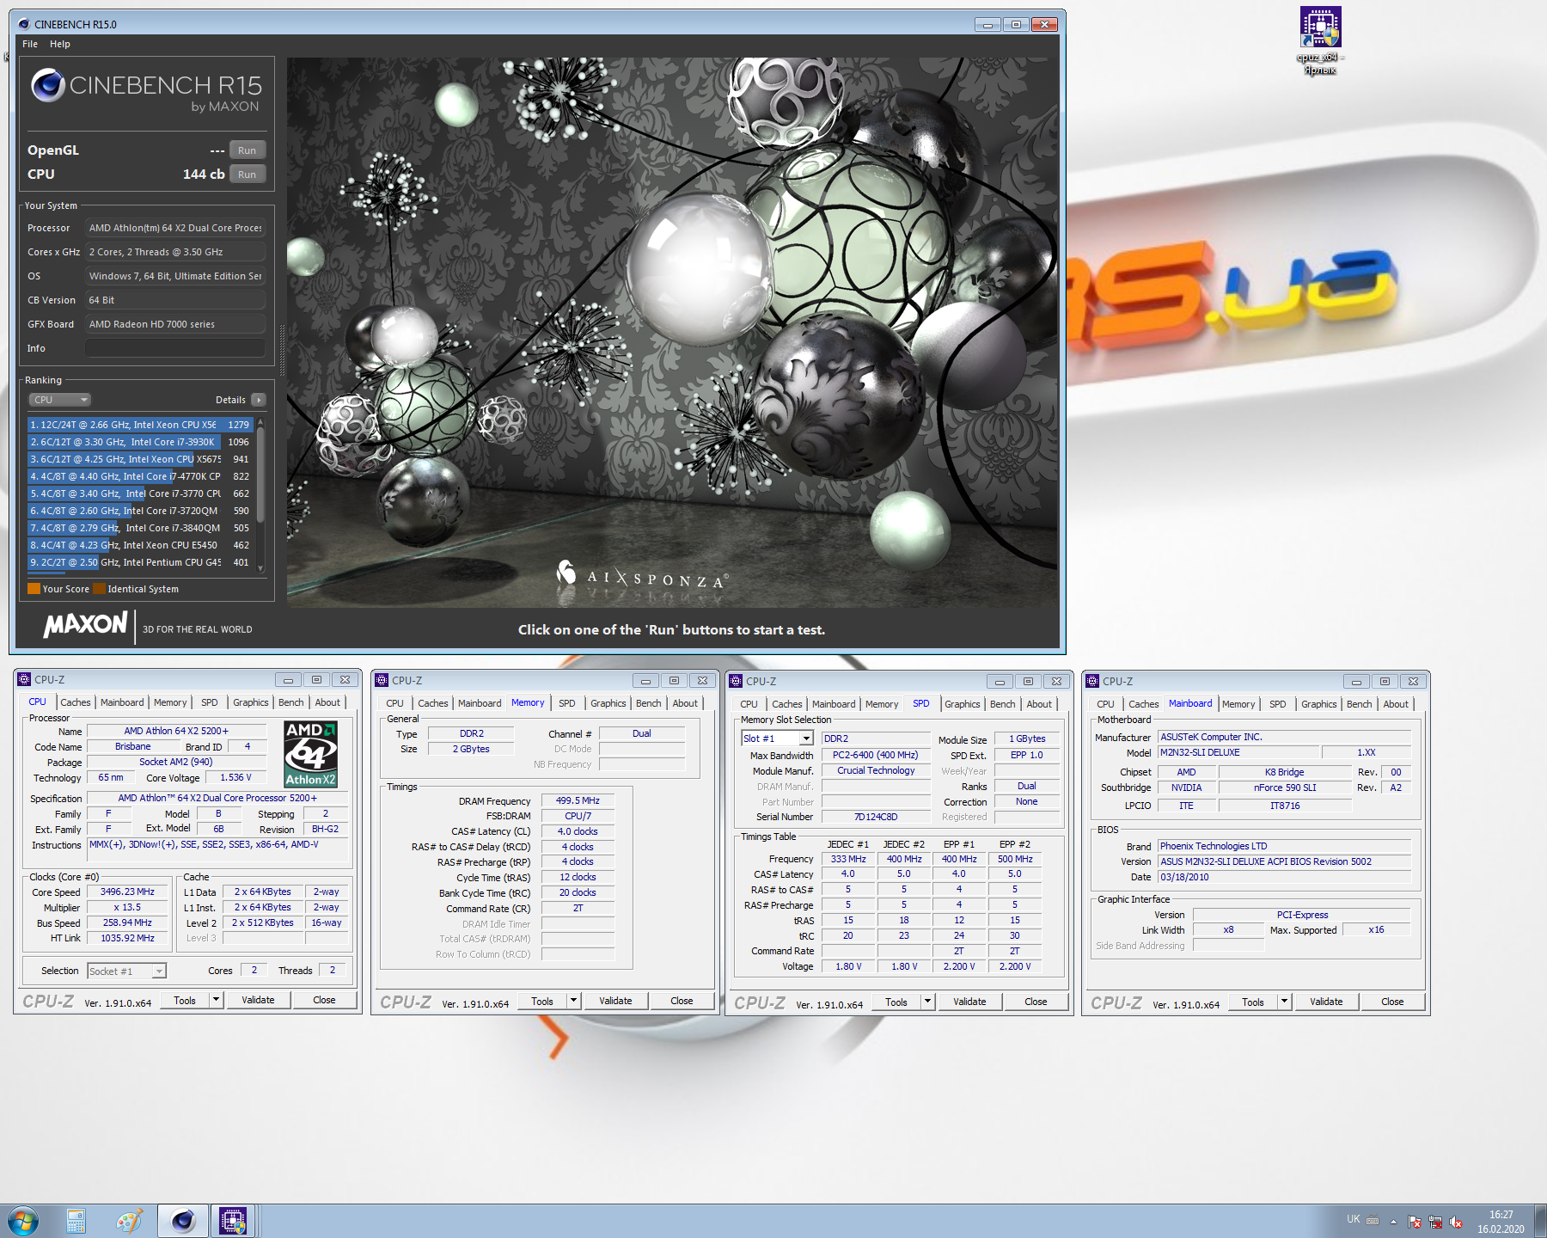1547x1238 pixels.
Task: Click the Cinebench R15 logo sphere
Action: (x=48, y=85)
